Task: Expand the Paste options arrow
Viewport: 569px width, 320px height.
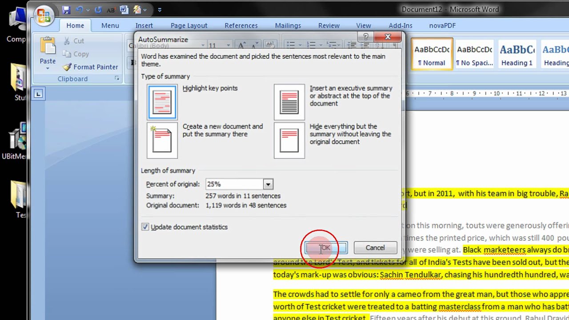Action: tap(48, 68)
